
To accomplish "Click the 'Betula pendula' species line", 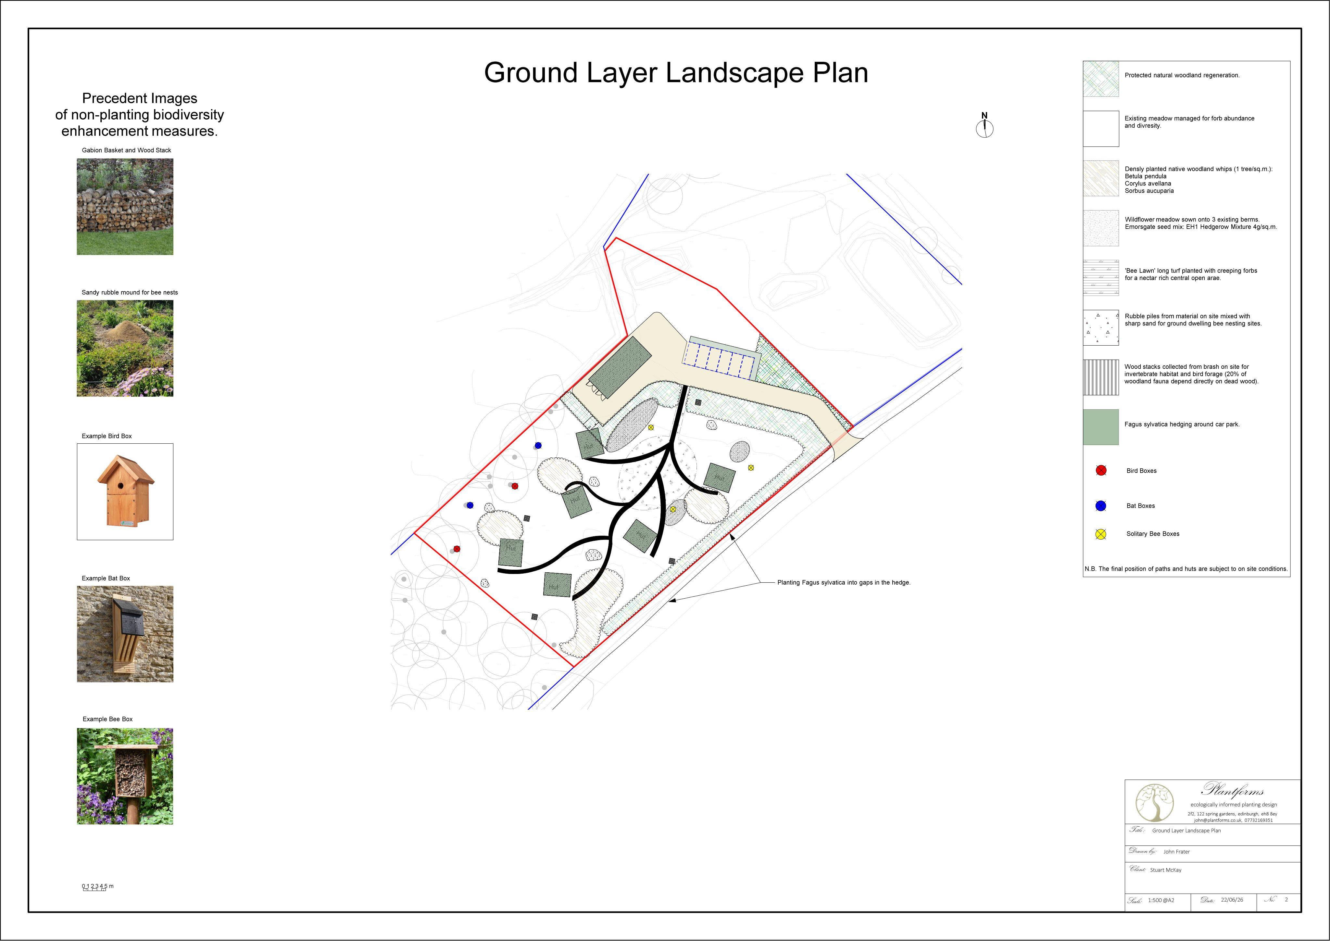I will [x=1146, y=176].
